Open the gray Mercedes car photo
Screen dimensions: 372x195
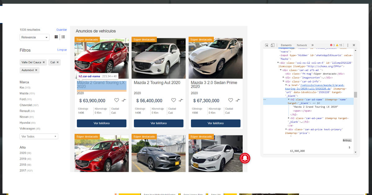(159, 153)
